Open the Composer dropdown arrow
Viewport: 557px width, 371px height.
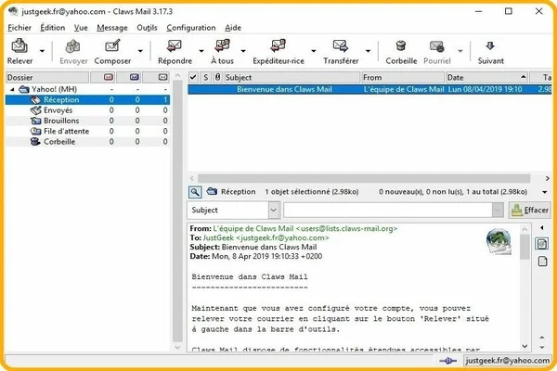(140, 52)
